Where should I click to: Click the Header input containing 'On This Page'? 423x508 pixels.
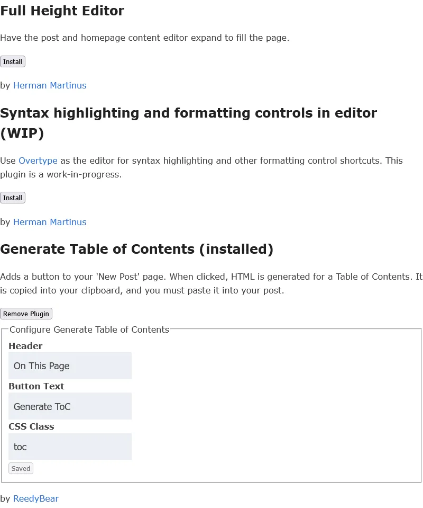click(70, 366)
